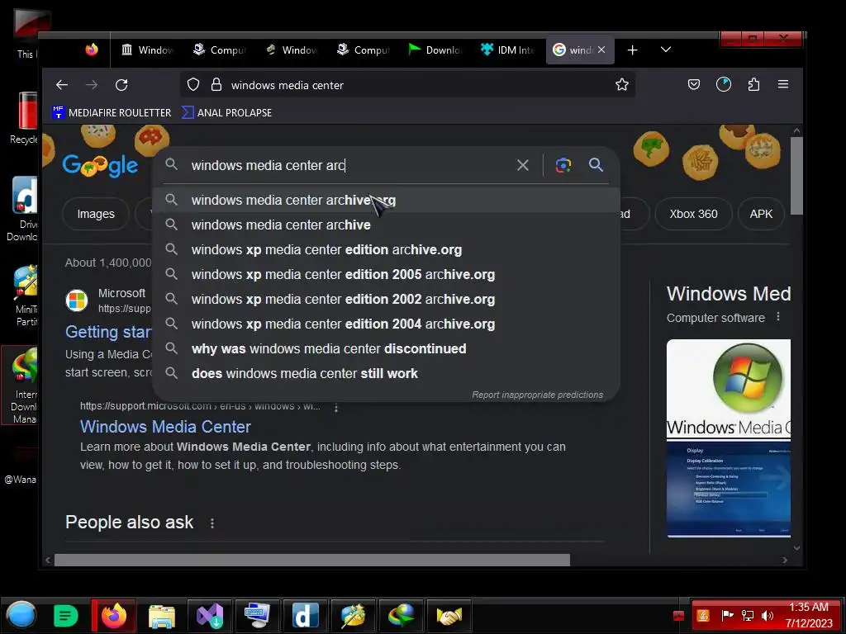The width and height of the screenshot is (846, 634).
Task: Click the address bar showing windows media center
Action: pyautogui.click(x=407, y=85)
